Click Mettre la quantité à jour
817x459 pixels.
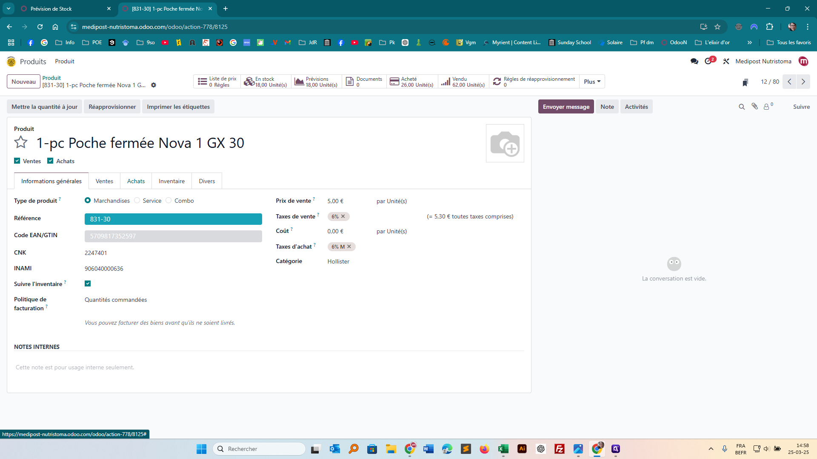(44, 107)
